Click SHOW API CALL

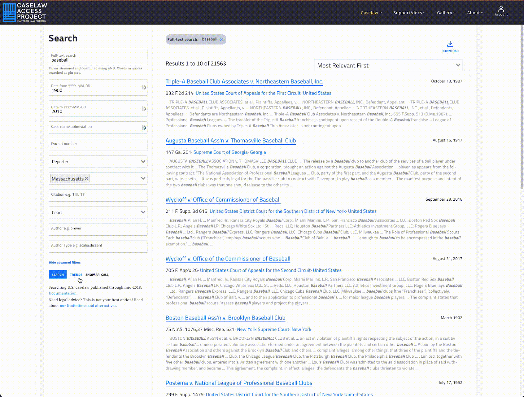coord(97,275)
